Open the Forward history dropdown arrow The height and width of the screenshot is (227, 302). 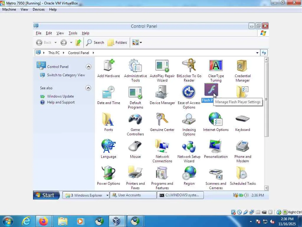pos(71,43)
